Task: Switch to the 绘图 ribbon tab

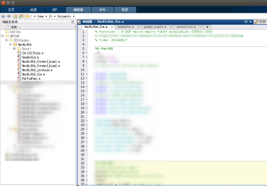Action: [x=34, y=9]
